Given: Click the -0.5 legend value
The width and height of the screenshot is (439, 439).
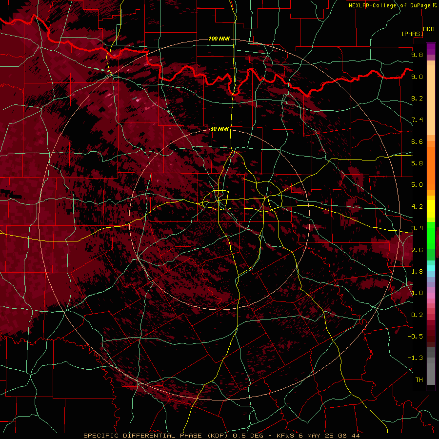Looking at the screenshot, I should (x=415, y=337).
